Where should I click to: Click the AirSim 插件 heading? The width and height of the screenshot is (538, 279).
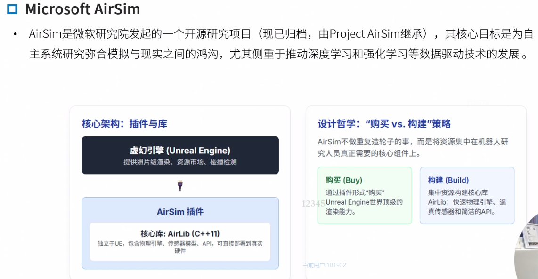pyautogui.click(x=180, y=212)
